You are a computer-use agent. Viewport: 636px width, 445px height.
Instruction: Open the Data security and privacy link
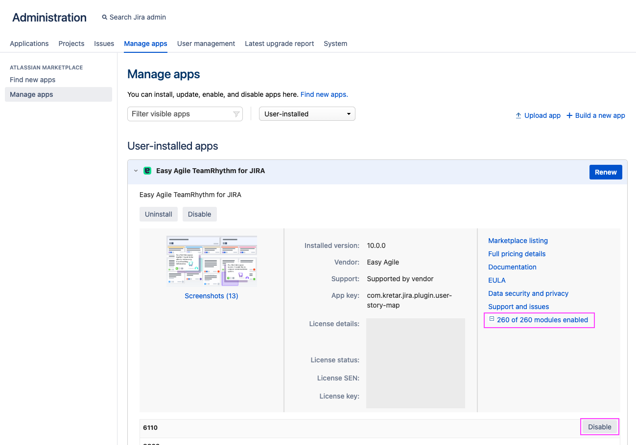(528, 293)
